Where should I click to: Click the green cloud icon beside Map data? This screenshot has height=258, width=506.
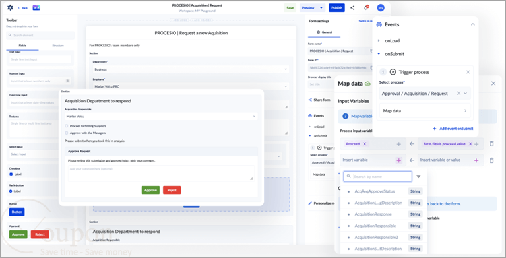point(367,84)
